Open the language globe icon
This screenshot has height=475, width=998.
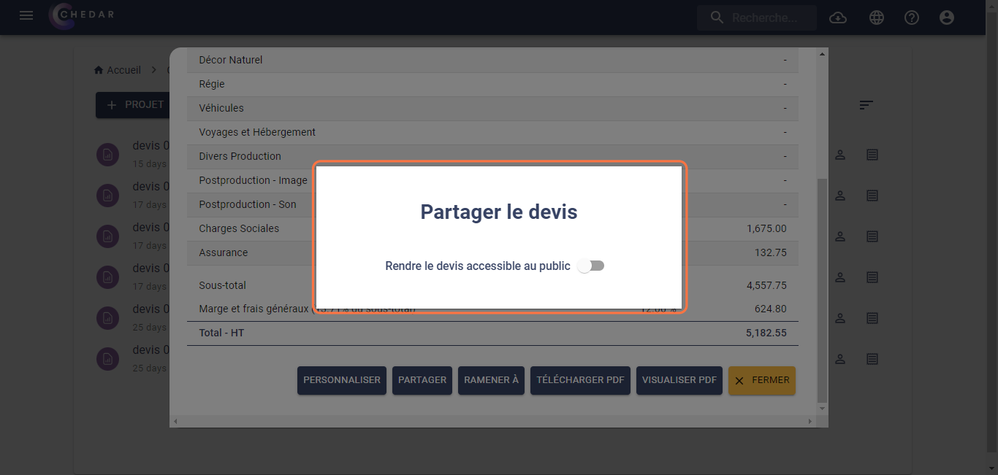877,18
